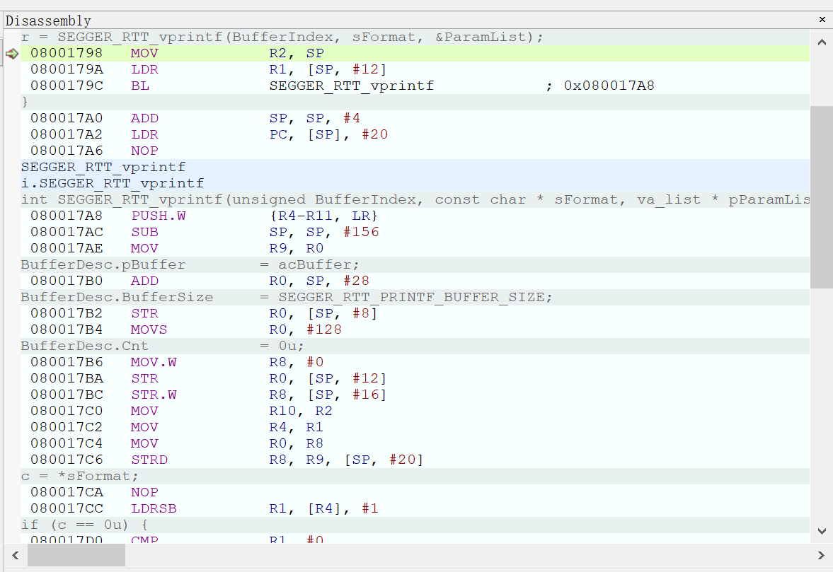Click the horizontal scrollbar thumb
Screen dimensions: 833x572
tap(76, 555)
